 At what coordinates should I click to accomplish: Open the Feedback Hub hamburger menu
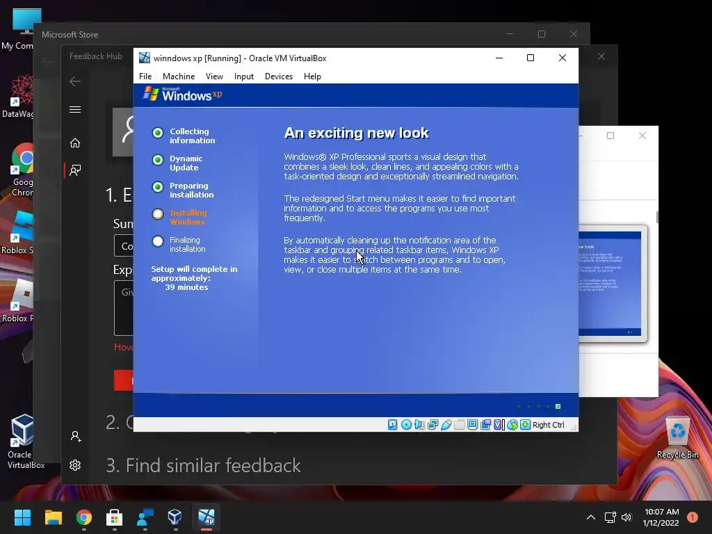click(75, 109)
